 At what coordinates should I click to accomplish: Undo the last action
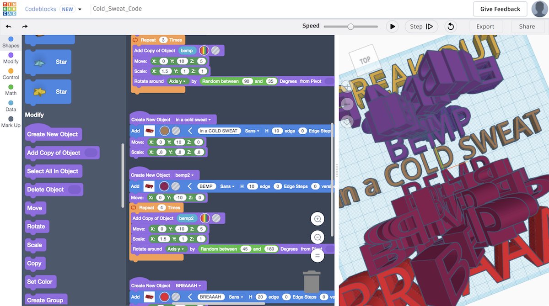click(9, 26)
